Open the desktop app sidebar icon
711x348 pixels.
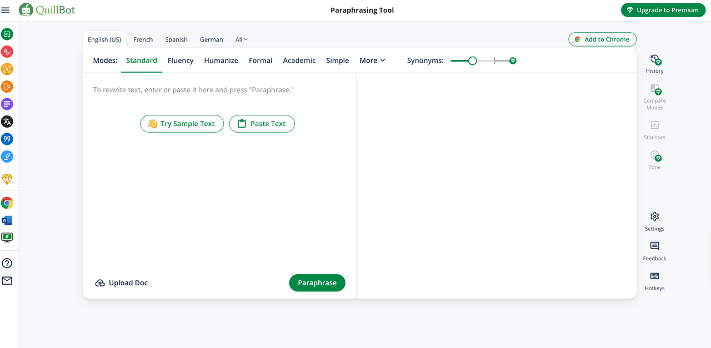[x=7, y=238]
